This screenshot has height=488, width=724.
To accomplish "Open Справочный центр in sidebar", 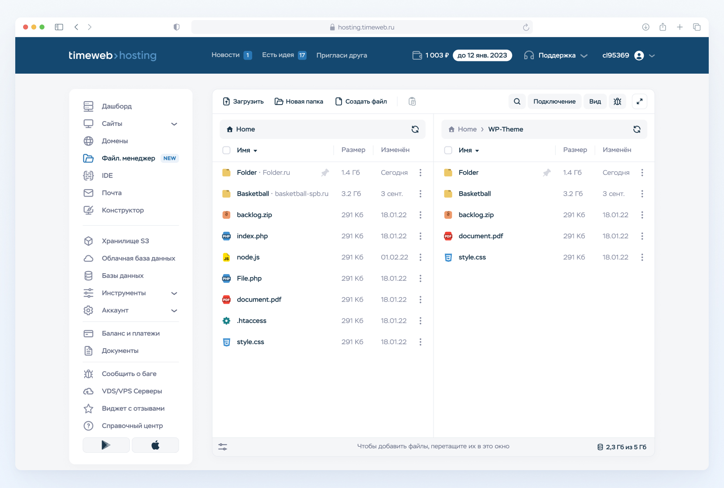I will click(x=132, y=426).
